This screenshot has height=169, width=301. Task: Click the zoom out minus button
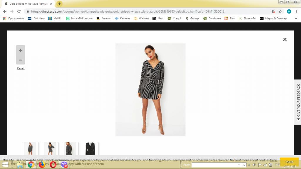[21, 60]
